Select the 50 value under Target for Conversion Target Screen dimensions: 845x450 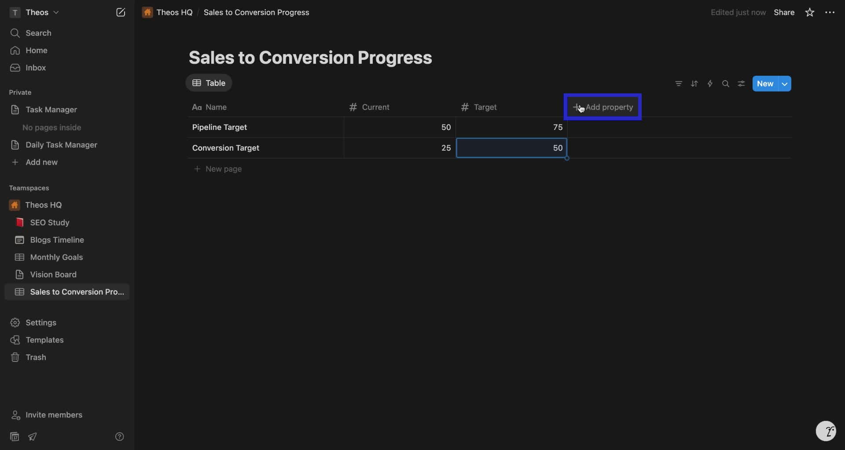click(512, 148)
